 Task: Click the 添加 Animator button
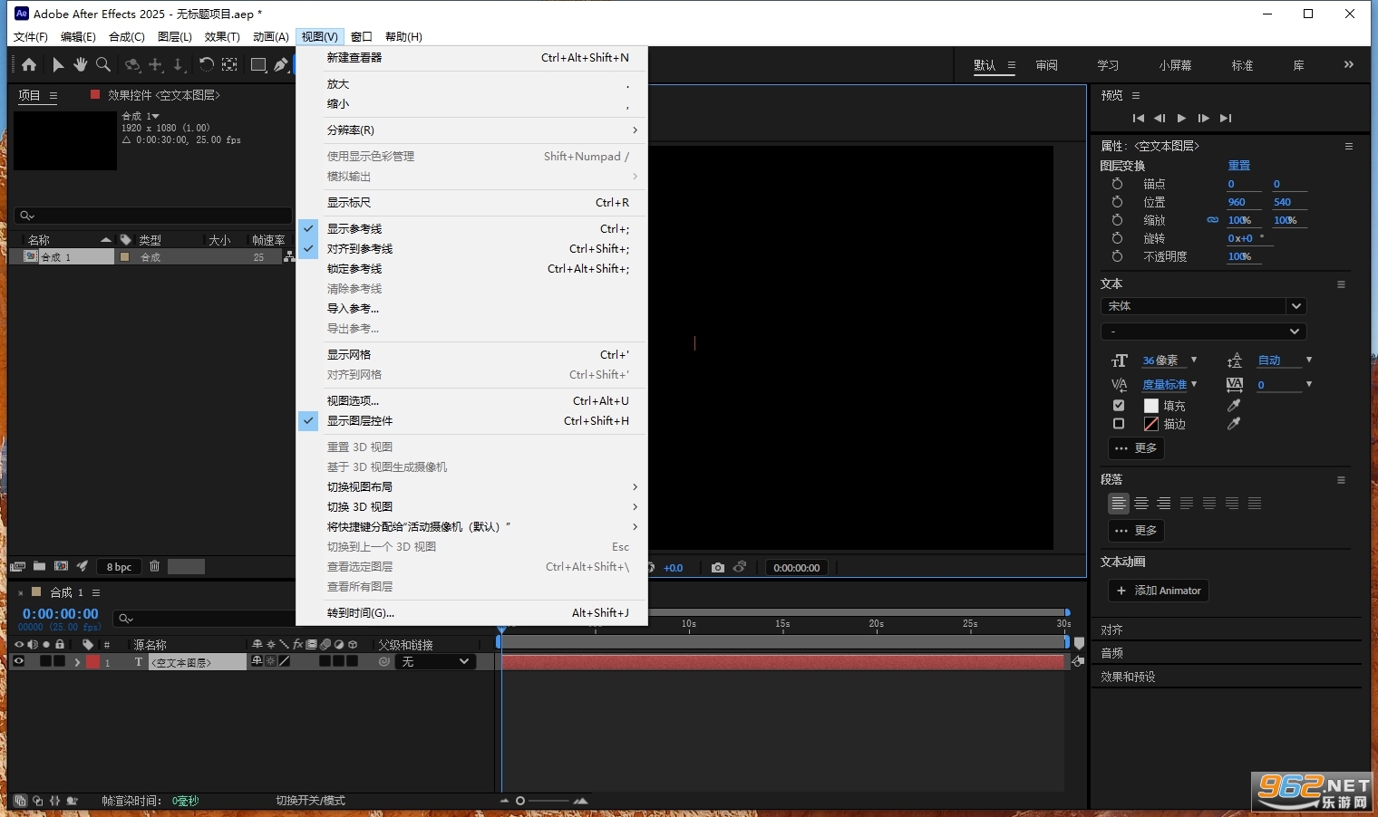[x=1159, y=591]
